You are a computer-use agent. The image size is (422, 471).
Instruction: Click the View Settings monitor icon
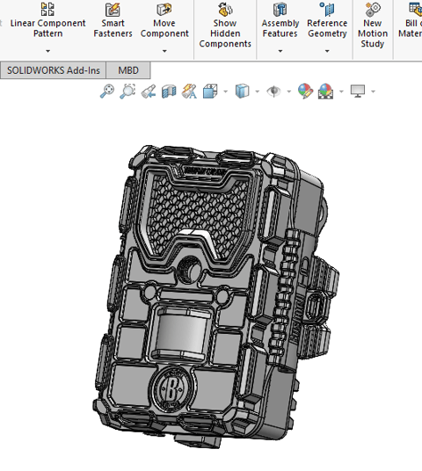[358, 91]
